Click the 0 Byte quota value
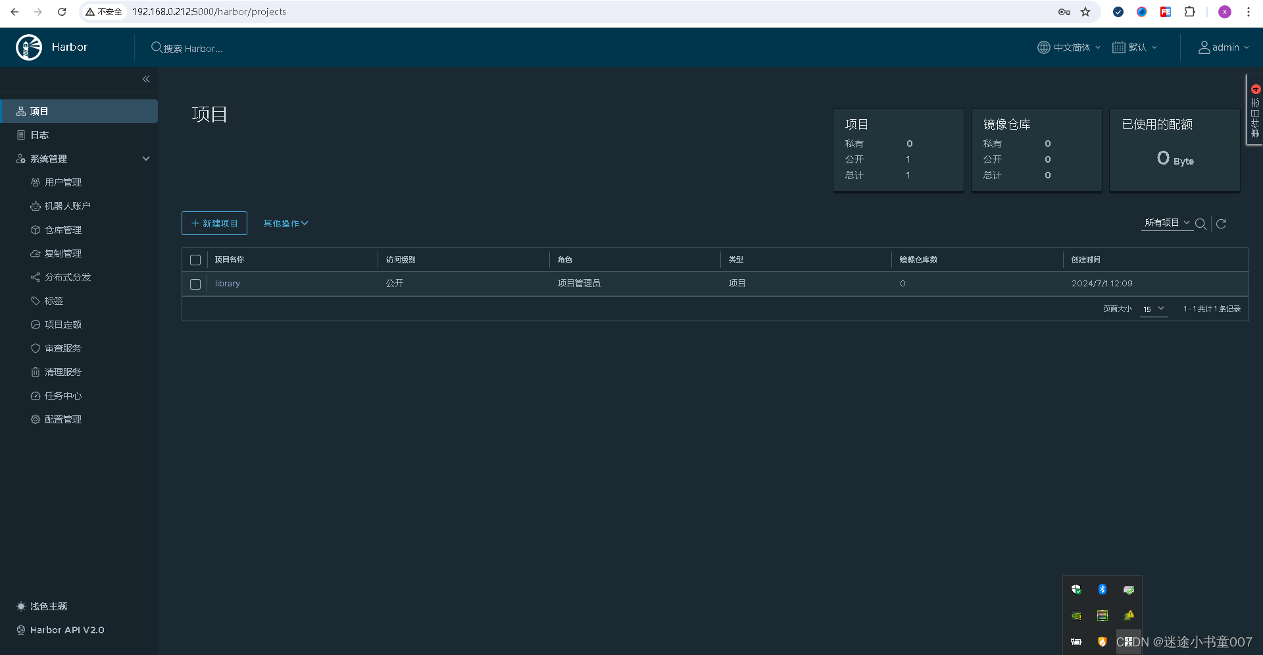Viewport: 1263px width, 655px height. (x=1175, y=159)
